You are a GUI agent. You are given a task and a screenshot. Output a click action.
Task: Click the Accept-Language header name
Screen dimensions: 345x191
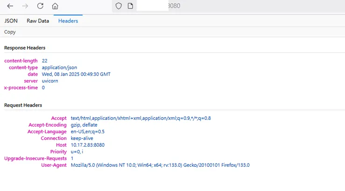tap(47, 132)
